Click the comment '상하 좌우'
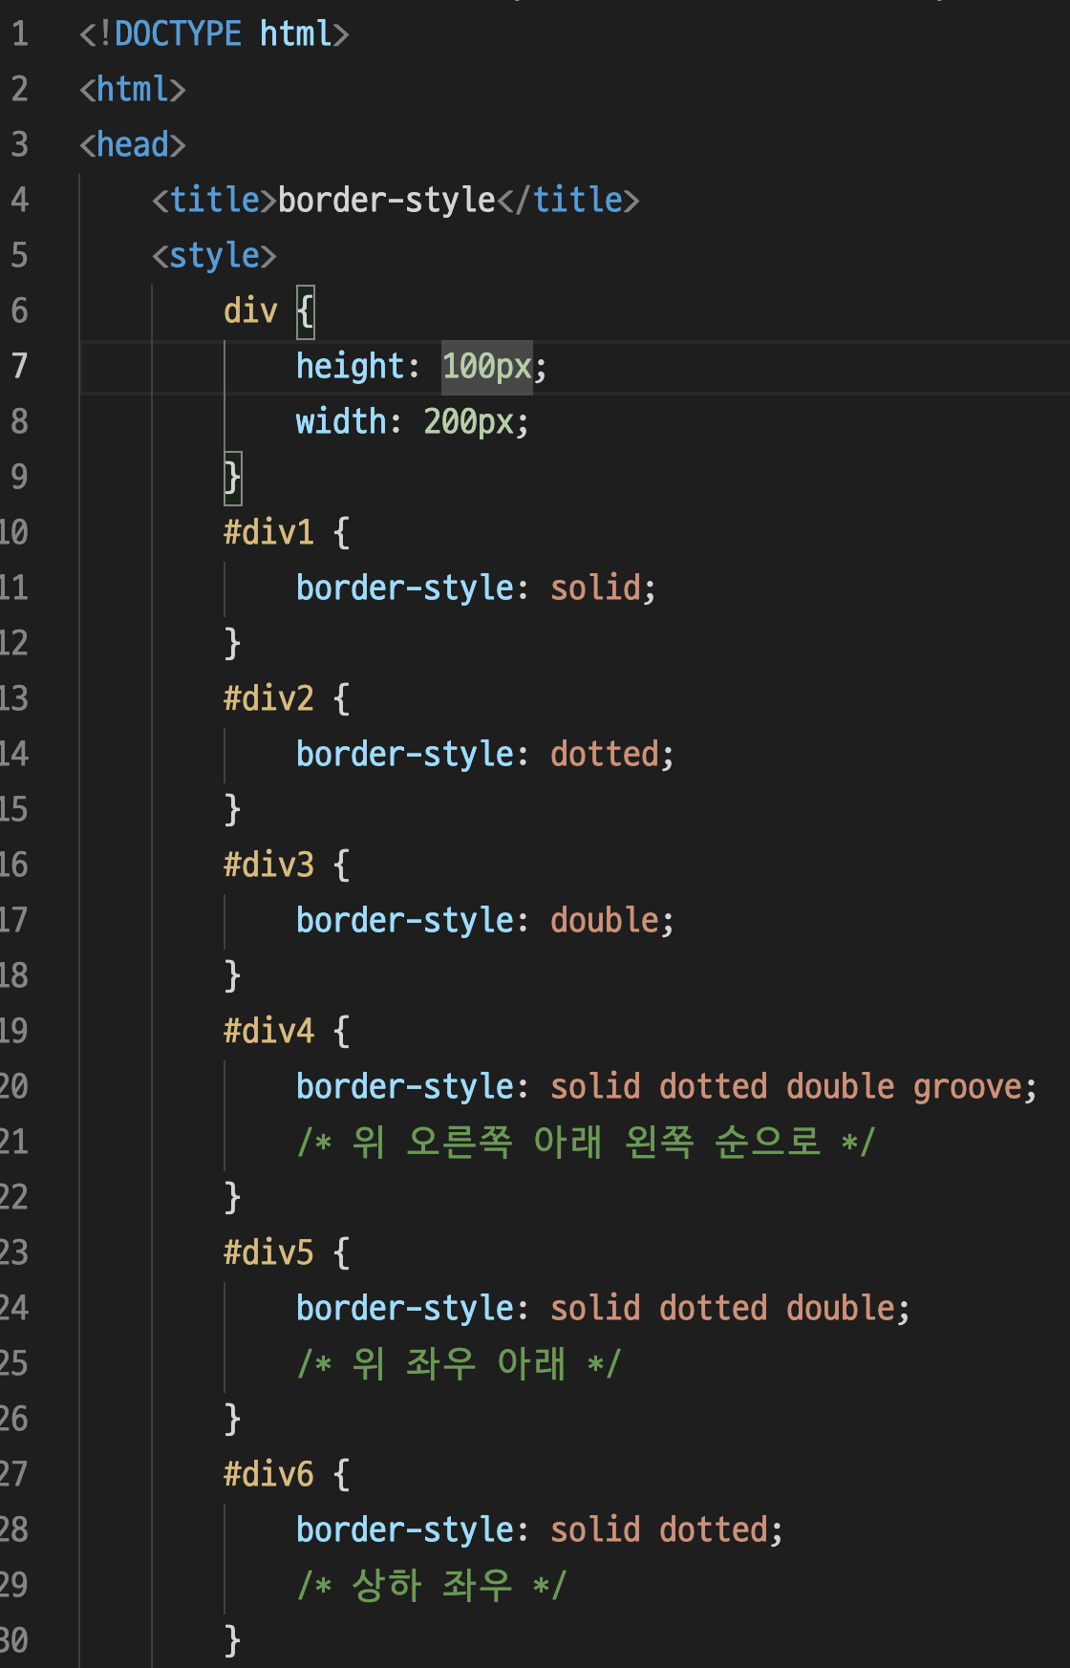Viewport: 1070px width, 1668px height. click(432, 1586)
